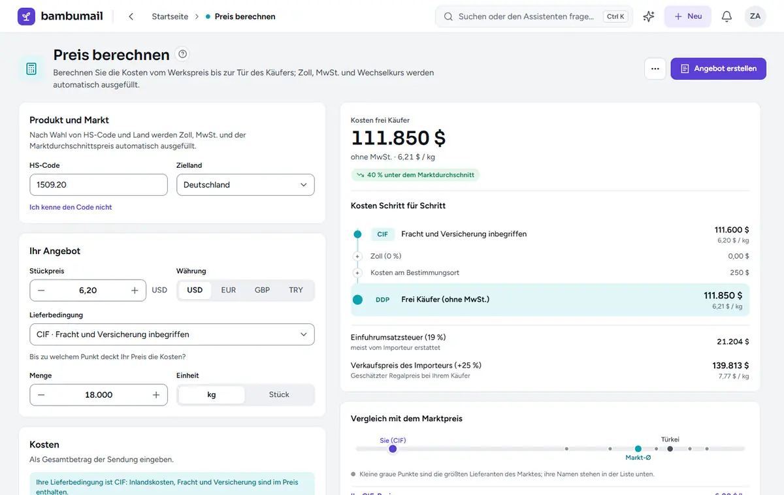Select Stück as the unit
784x495 pixels.
click(279, 395)
